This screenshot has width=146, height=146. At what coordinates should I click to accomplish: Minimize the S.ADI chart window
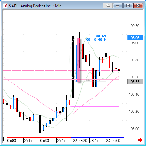(x=118, y=6)
